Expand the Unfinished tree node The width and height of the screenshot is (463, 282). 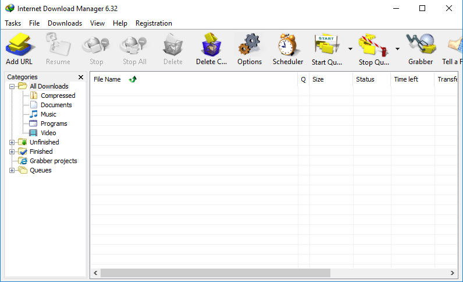point(12,142)
